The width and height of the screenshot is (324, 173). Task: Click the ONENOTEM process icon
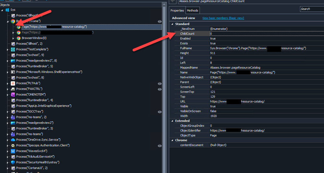(x=13, y=95)
